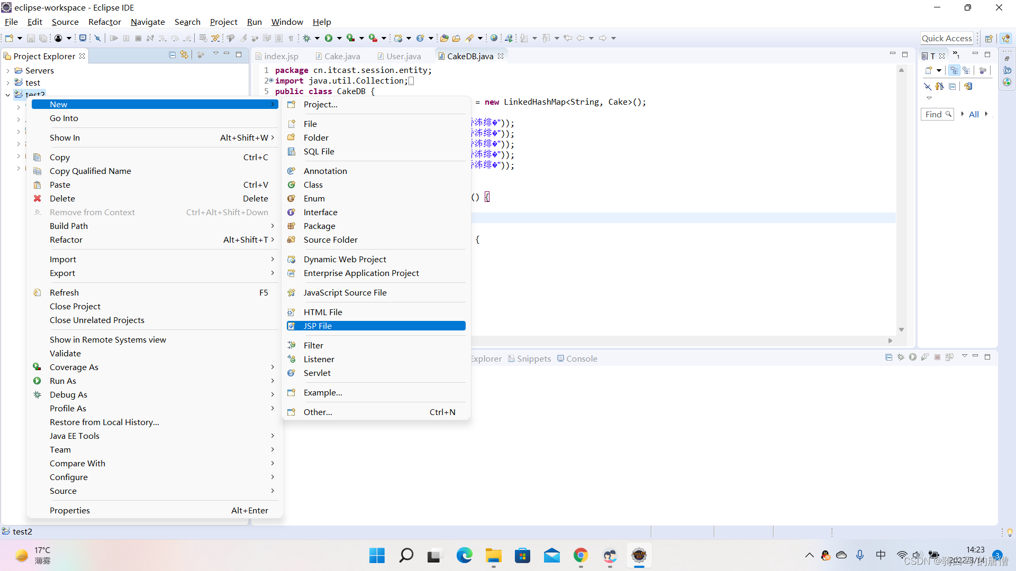Click Collapse All icon in Task List
The width and height of the screenshot is (1016, 571).
pyautogui.click(x=952, y=86)
